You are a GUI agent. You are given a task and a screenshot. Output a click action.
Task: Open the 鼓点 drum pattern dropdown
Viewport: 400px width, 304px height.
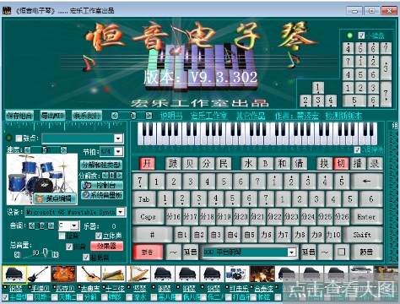point(118,138)
